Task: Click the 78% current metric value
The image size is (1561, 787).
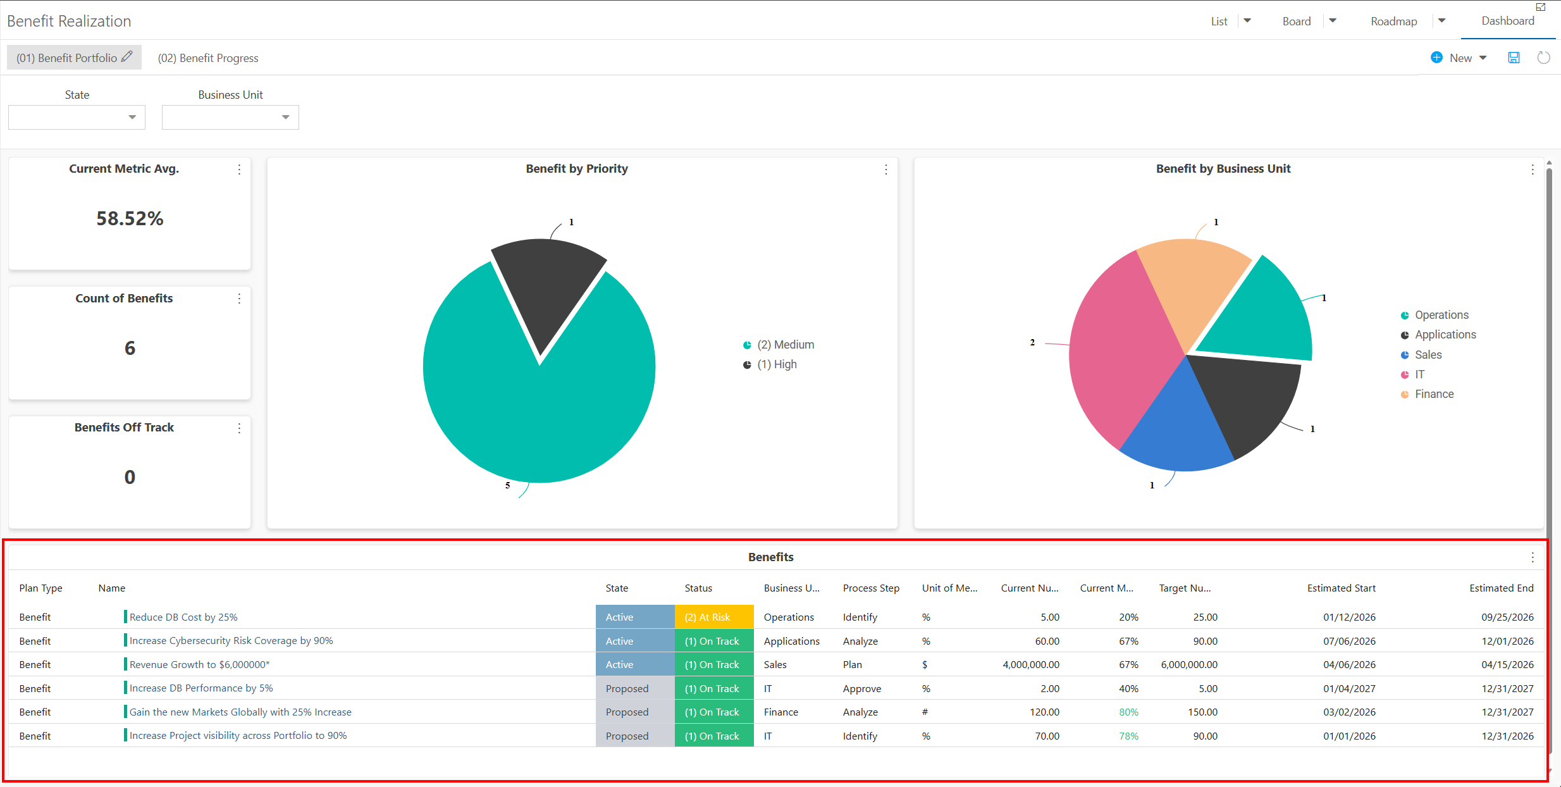Action: pos(1128,736)
